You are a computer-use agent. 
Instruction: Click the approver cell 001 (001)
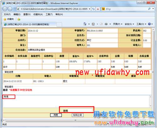click(48, 81)
